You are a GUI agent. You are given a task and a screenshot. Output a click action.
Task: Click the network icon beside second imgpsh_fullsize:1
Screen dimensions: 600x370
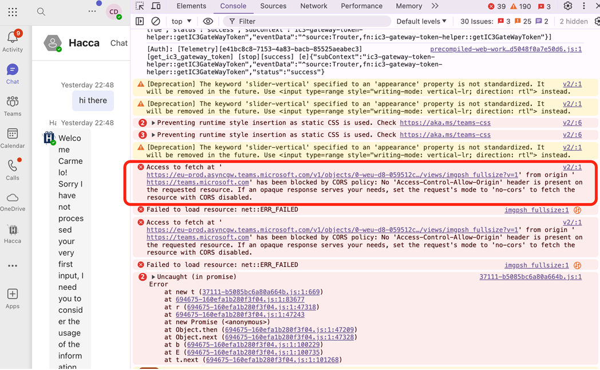(578, 265)
